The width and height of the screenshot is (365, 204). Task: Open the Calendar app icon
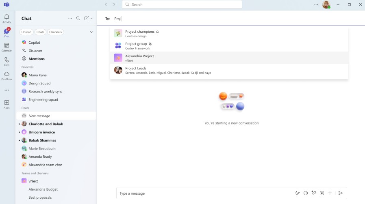click(x=7, y=47)
